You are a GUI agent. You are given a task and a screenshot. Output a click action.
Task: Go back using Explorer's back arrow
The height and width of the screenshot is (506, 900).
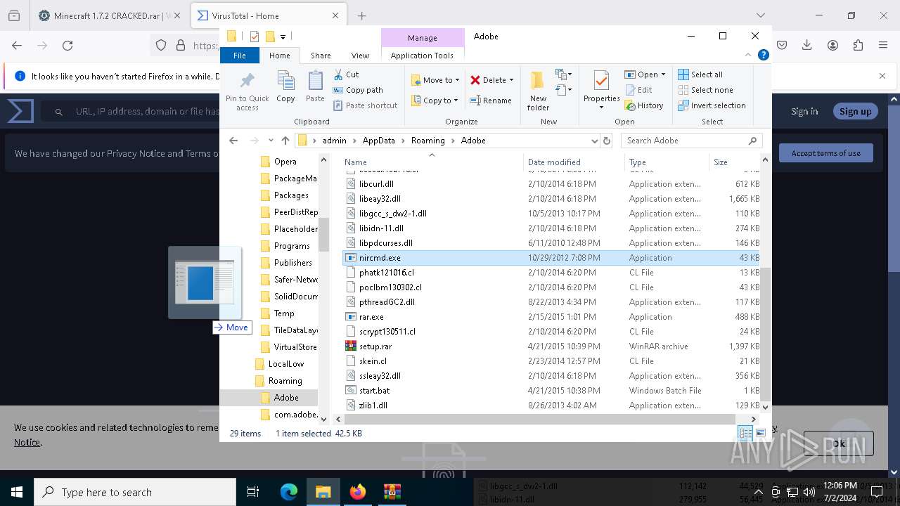tap(233, 141)
